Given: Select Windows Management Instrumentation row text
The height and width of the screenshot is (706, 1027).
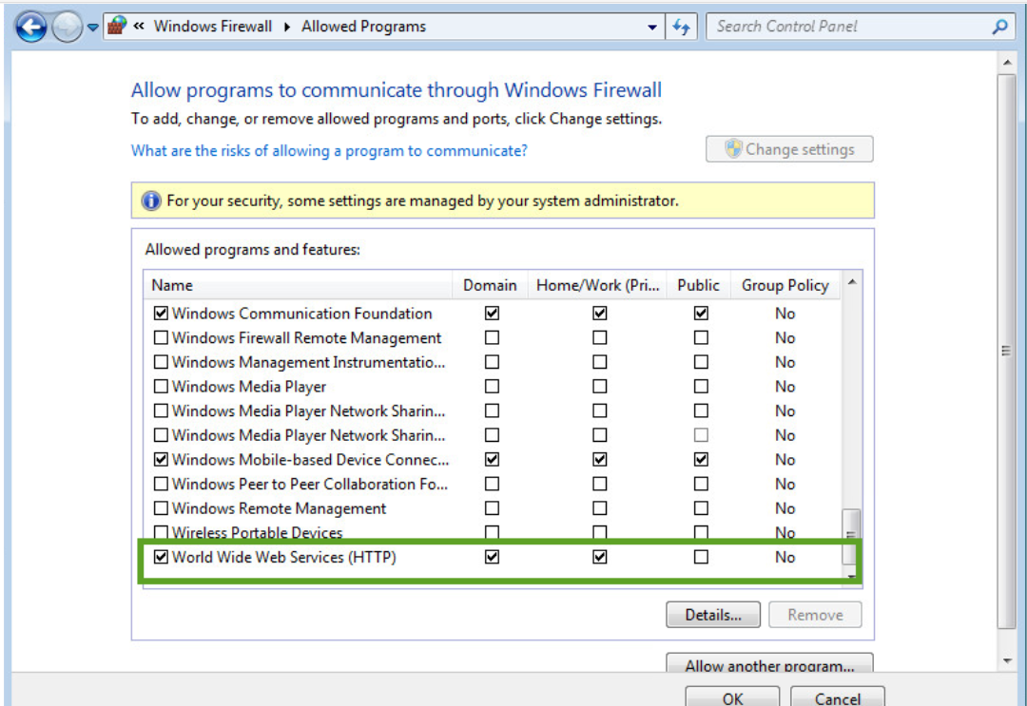Looking at the screenshot, I should tap(308, 362).
